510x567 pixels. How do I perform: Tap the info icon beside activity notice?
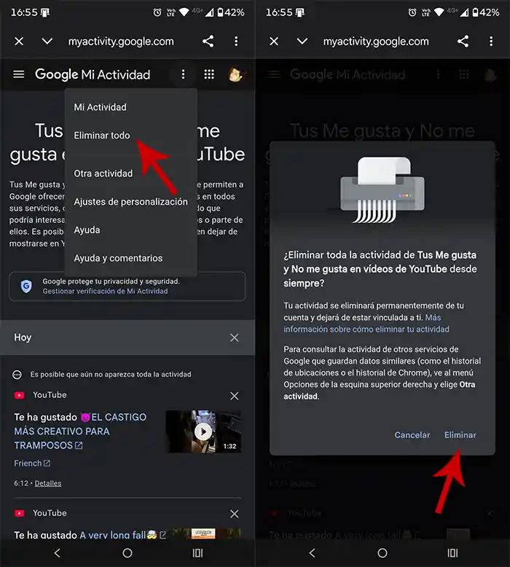tap(17, 375)
